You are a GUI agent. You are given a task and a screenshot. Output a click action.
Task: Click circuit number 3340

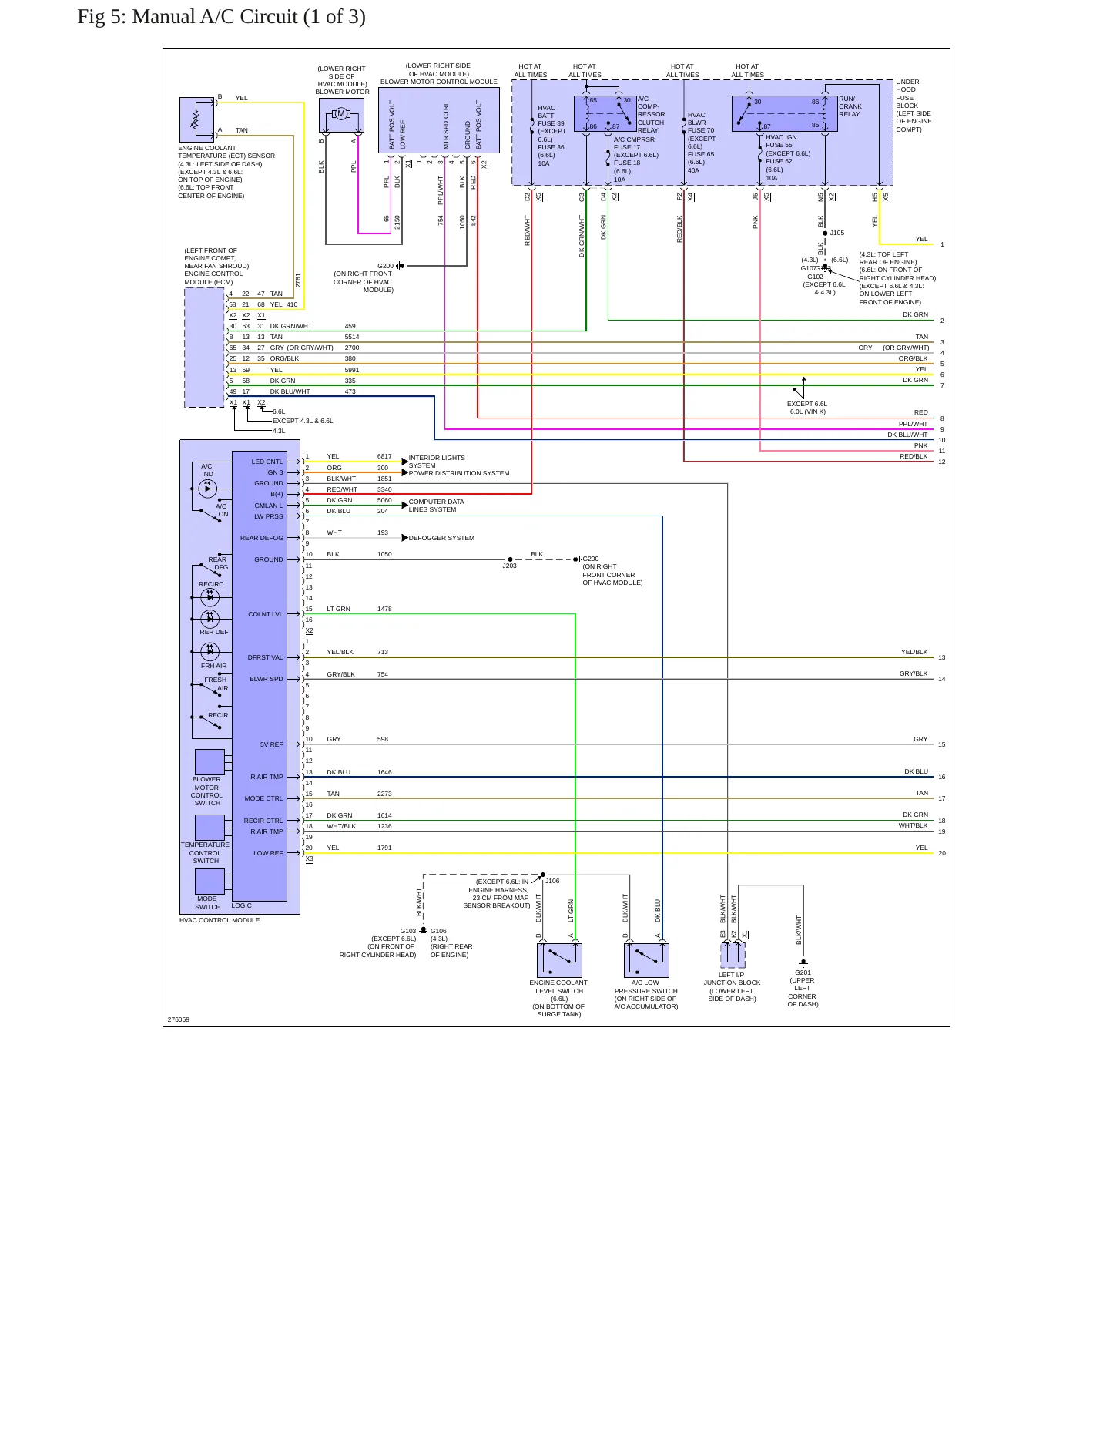384,489
